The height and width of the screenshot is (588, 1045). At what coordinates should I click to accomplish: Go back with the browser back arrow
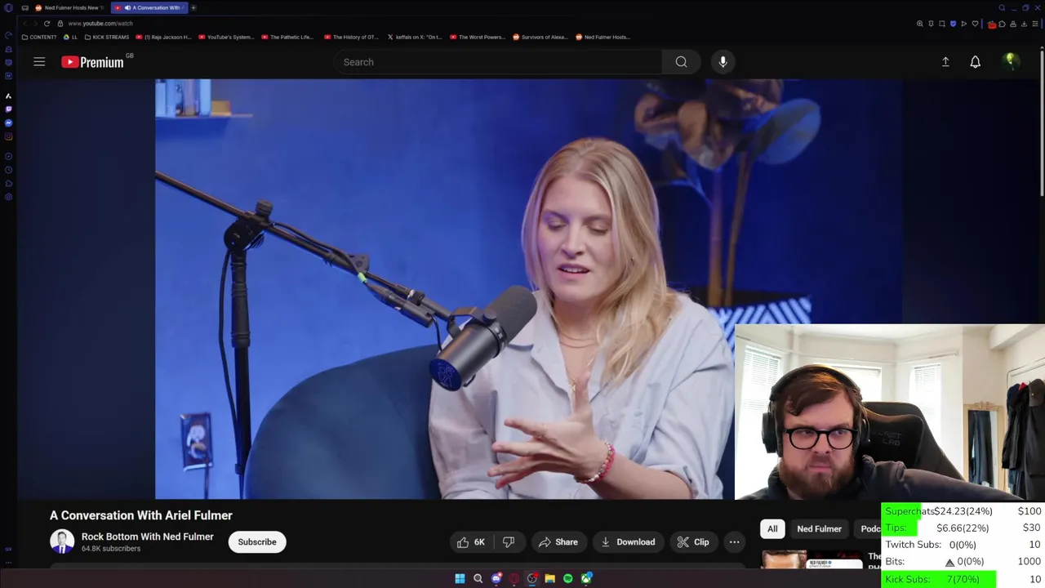coord(24,24)
